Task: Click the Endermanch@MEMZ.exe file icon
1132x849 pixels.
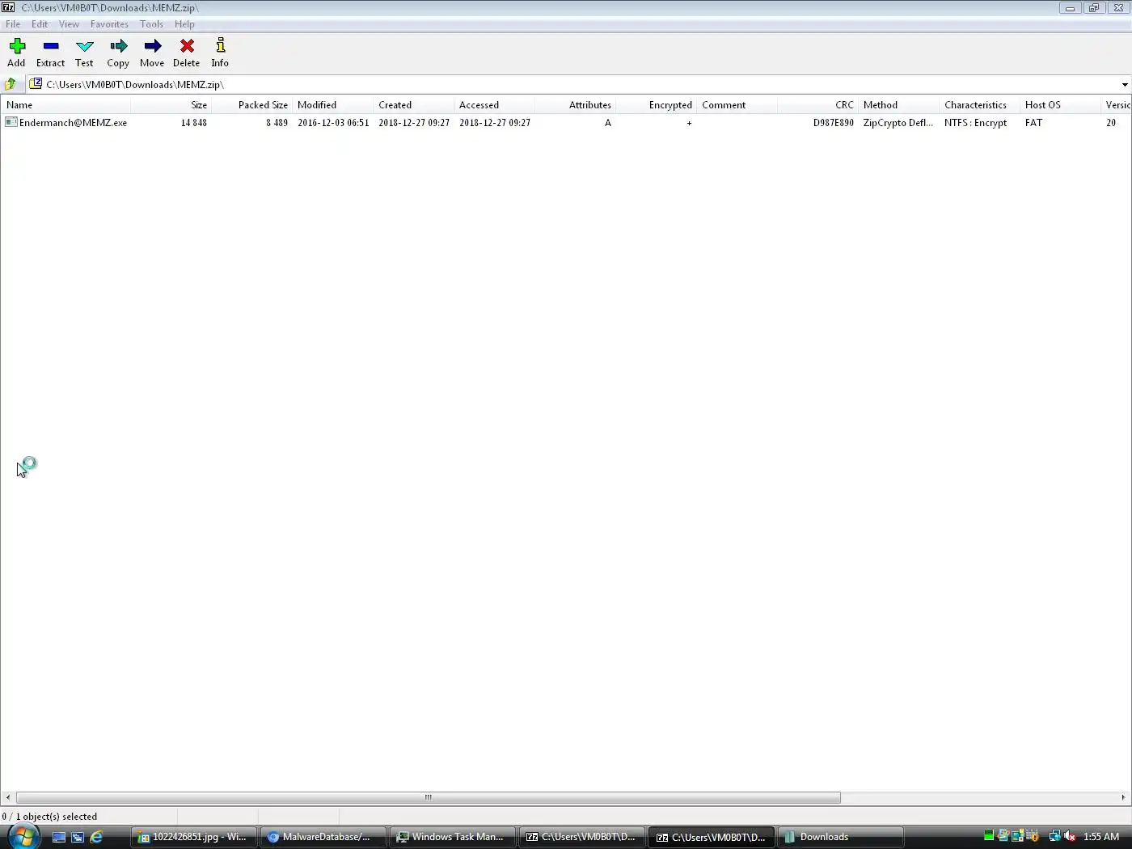Action: [x=11, y=122]
